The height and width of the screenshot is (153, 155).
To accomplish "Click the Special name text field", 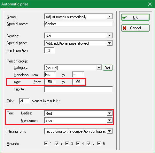I will 79,24.
